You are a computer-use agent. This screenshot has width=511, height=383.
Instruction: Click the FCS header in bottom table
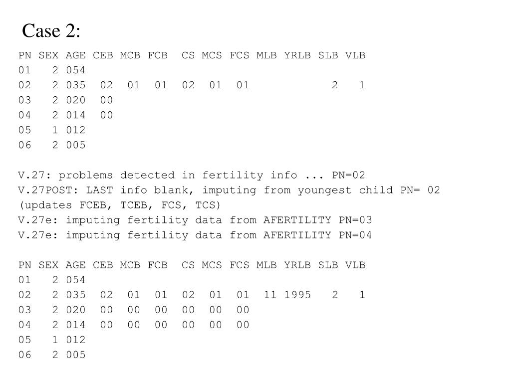(x=239, y=265)
